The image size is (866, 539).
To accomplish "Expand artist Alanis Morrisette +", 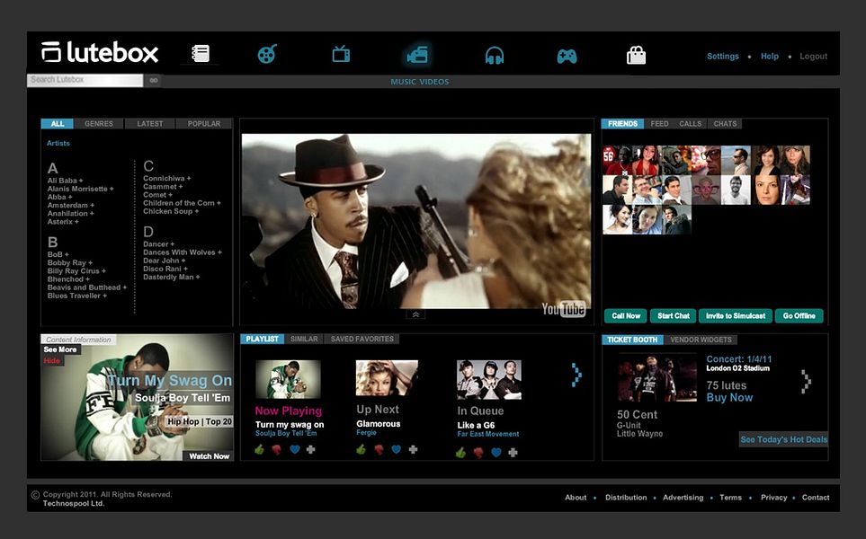I will point(81,189).
